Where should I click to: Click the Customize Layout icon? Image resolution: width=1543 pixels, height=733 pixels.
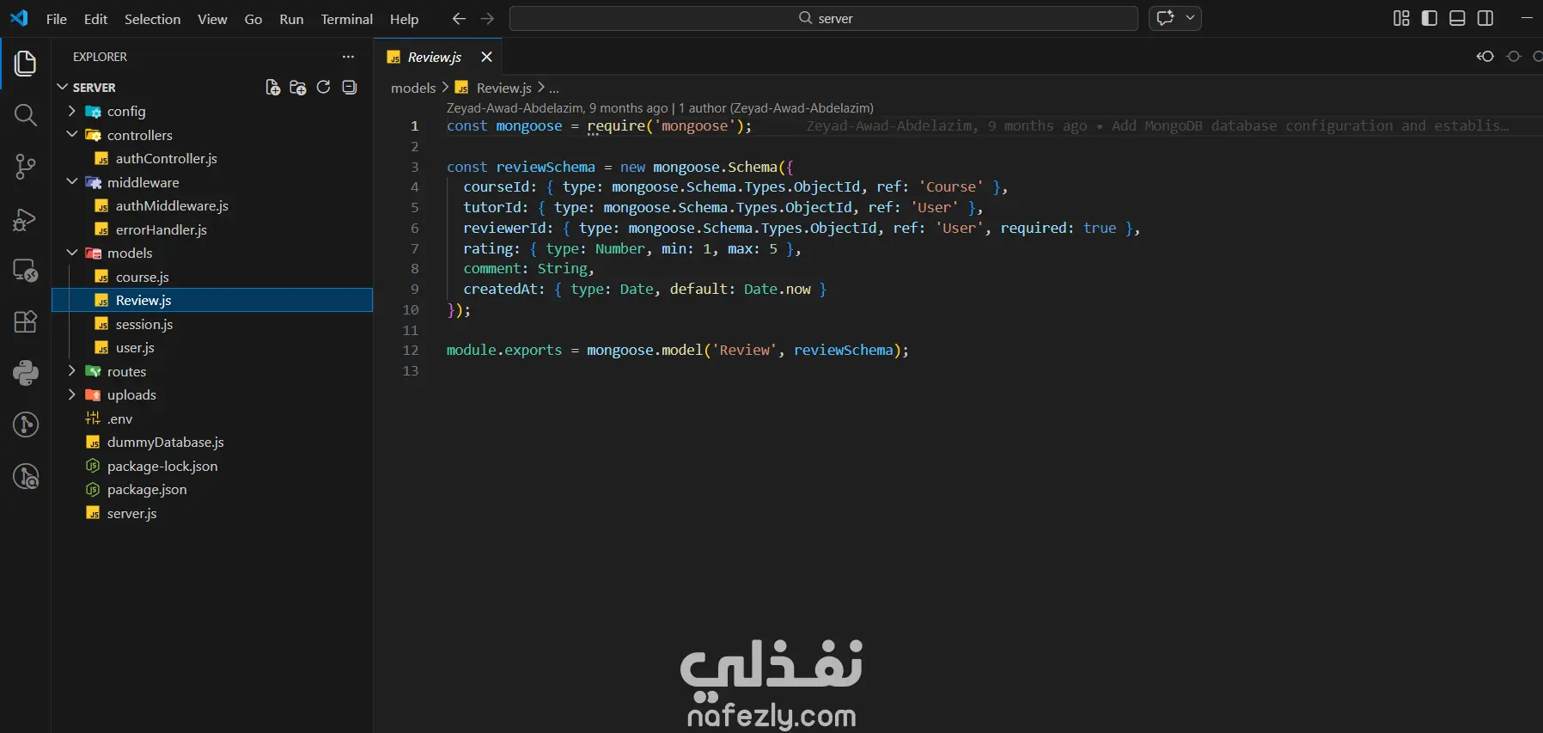(x=1401, y=18)
